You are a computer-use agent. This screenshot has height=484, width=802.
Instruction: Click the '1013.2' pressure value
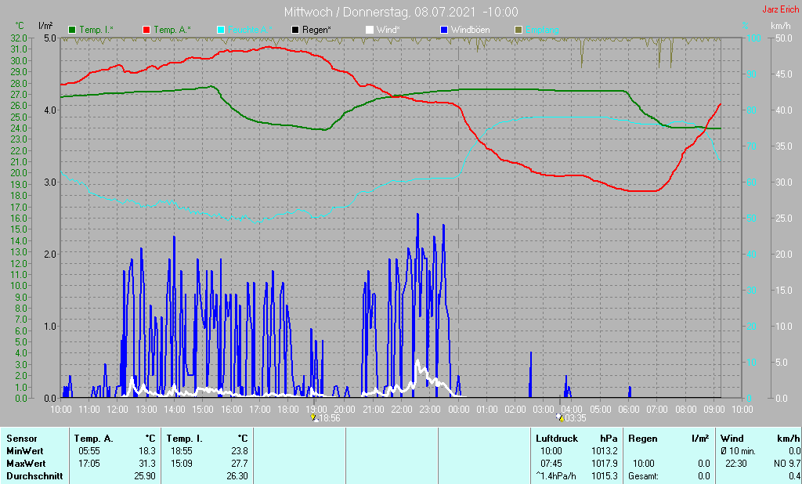tap(605, 451)
